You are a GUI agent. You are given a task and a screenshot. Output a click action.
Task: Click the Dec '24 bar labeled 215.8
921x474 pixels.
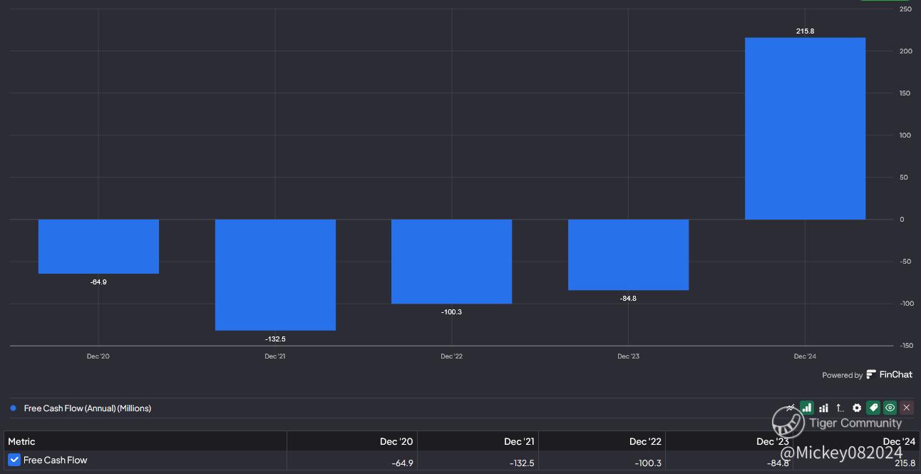pos(805,128)
